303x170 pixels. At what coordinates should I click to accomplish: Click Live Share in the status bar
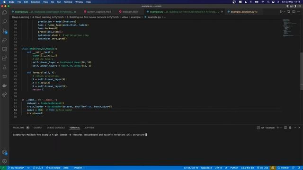pyautogui.click(x=53, y=168)
